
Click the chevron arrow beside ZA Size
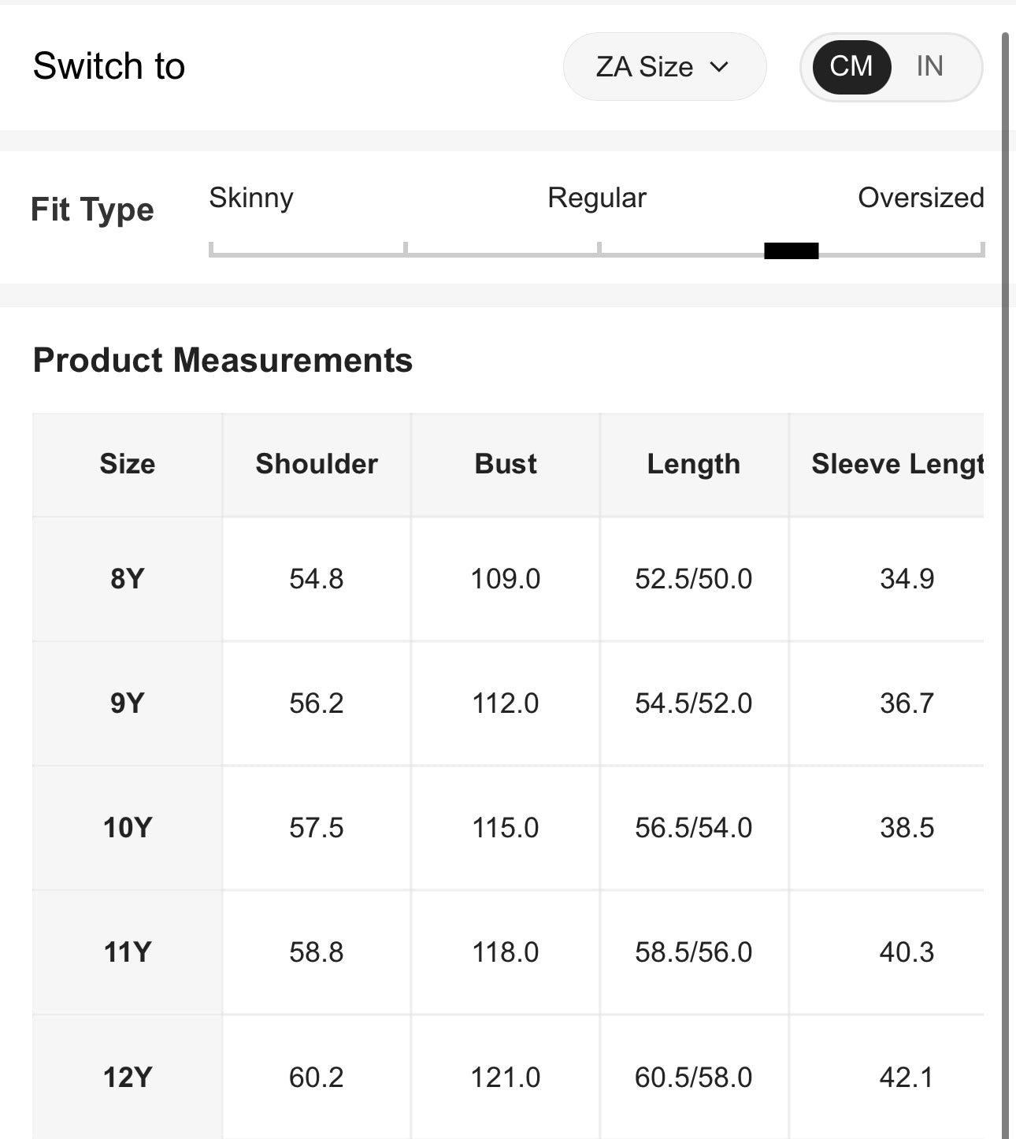click(718, 67)
